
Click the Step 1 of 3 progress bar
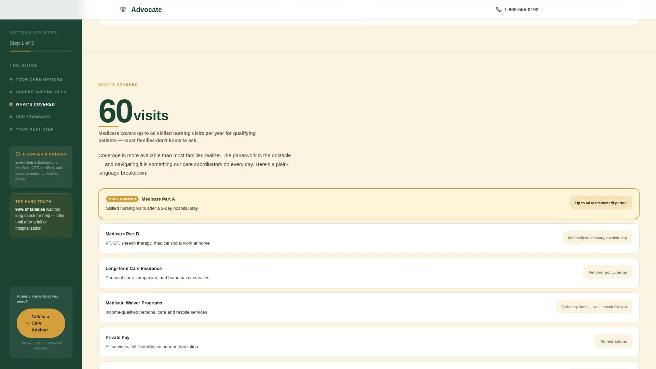click(x=41, y=51)
